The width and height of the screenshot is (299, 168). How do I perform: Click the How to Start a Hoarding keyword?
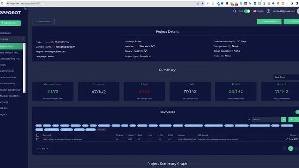pos(63,139)
